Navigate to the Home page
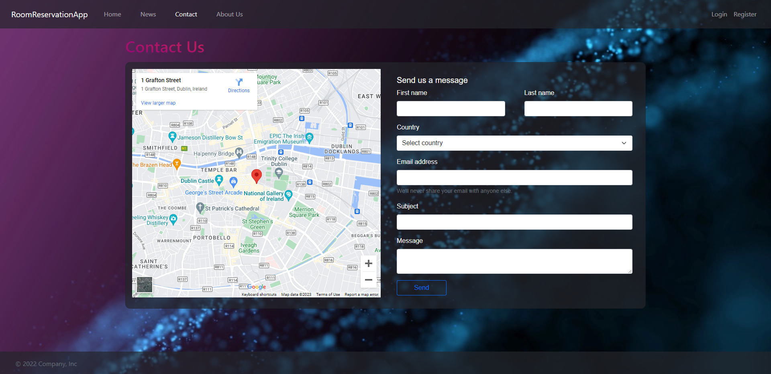Screen dimensions: 771x374 (112, 14)
